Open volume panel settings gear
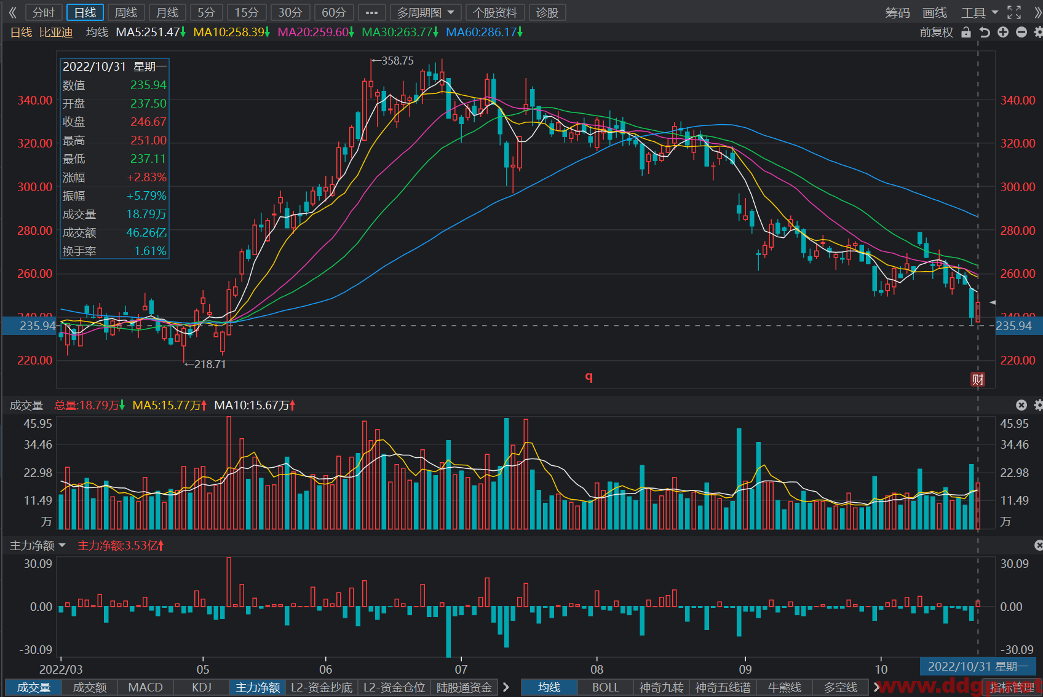Viewport: 1043px width, 697px height. point(1038,405)
